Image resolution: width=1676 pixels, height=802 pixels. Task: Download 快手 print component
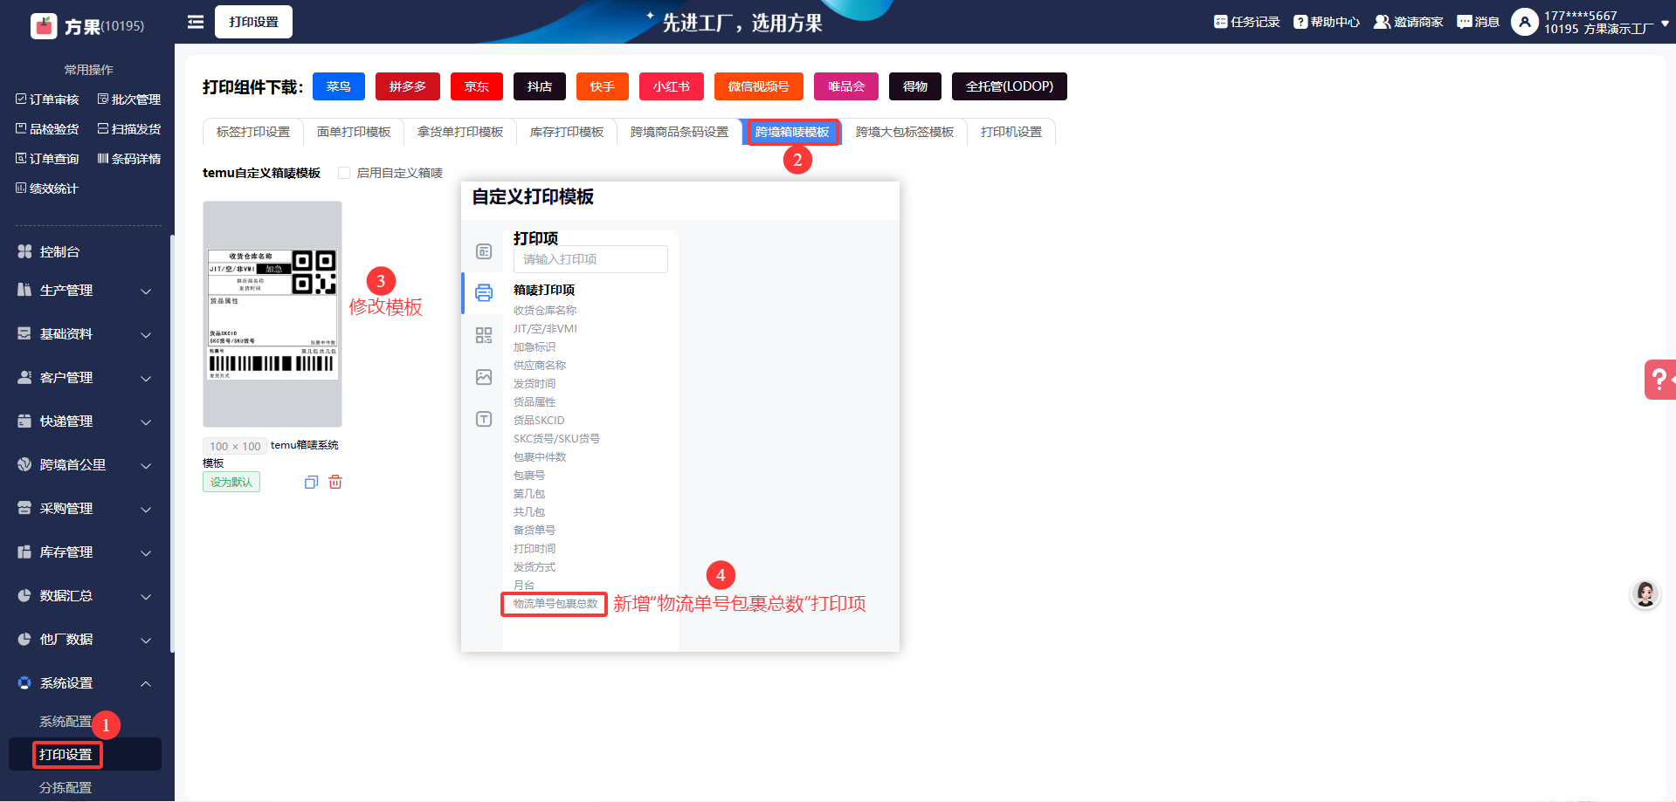[603, 86]
